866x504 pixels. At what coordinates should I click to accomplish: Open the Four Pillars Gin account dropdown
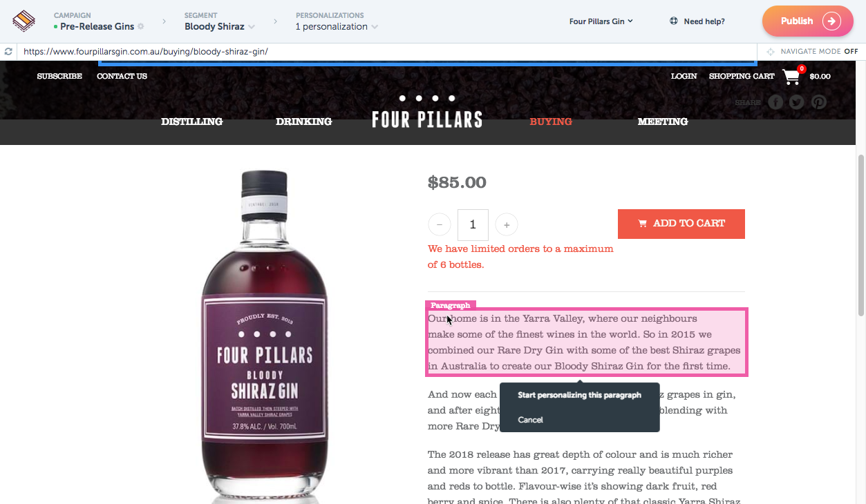(x=601, y=21)
